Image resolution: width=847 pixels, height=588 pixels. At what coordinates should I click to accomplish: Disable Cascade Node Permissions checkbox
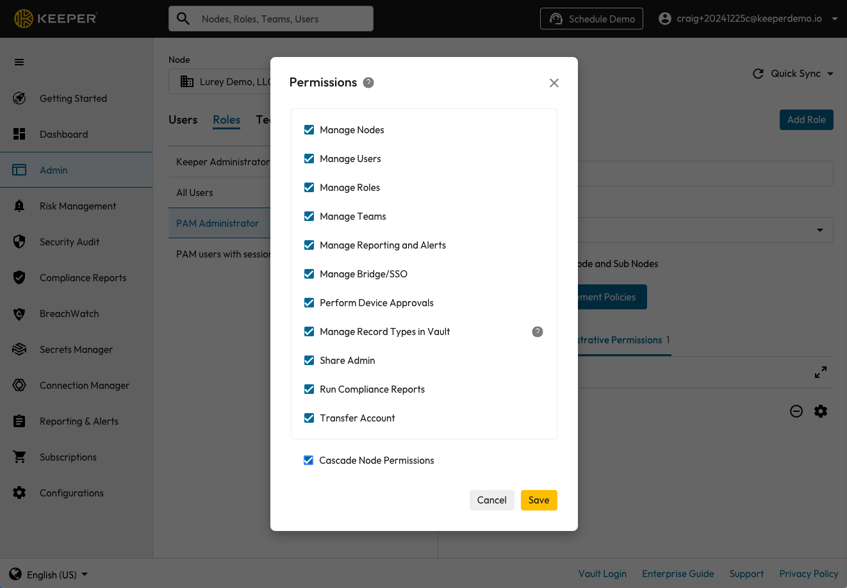308,461
